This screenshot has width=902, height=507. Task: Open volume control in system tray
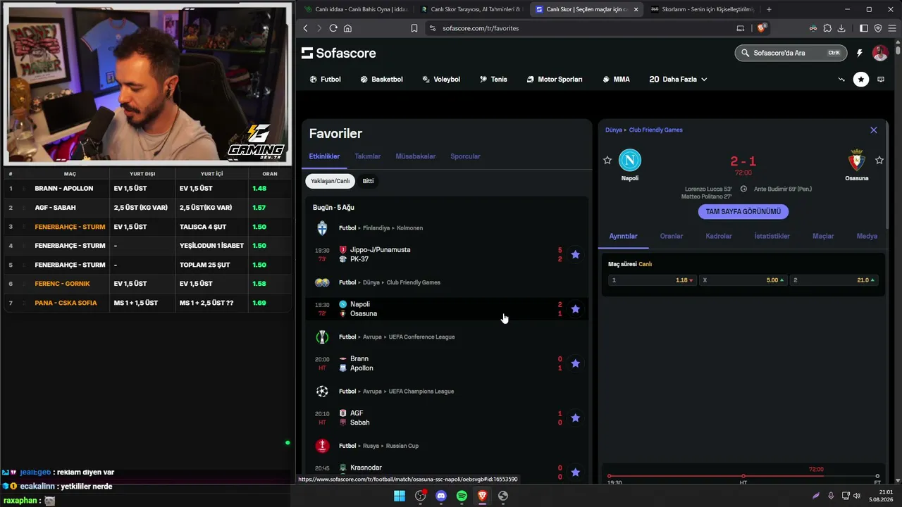(857, 496)
